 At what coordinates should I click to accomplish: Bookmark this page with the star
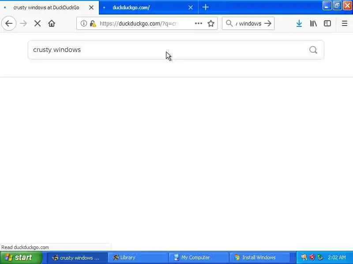tap(211, 23)
